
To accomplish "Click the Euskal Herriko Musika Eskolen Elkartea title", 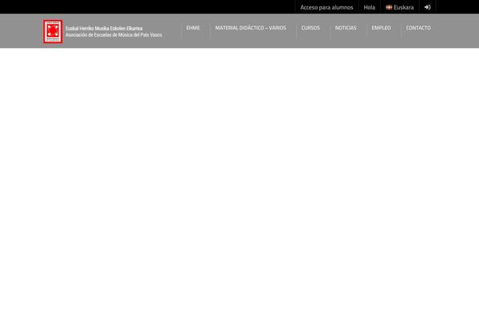I will (104, 29).
